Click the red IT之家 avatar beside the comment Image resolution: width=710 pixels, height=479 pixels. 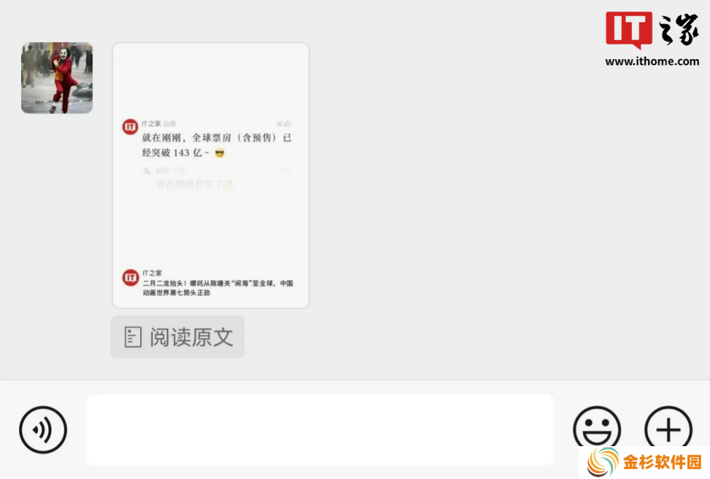point(130,127)
